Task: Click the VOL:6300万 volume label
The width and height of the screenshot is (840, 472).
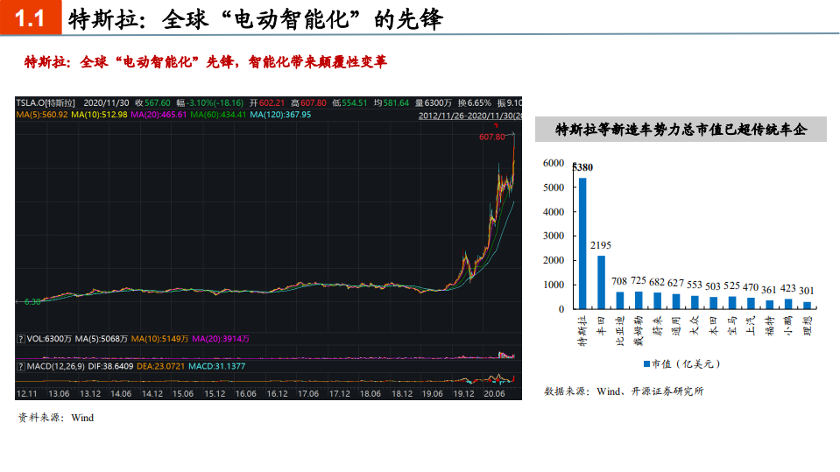Action: pos(49,339)
